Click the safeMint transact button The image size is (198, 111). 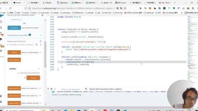[x=33, y=78]
